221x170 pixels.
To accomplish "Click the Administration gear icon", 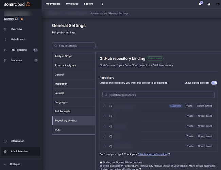I will click(5, 151).
